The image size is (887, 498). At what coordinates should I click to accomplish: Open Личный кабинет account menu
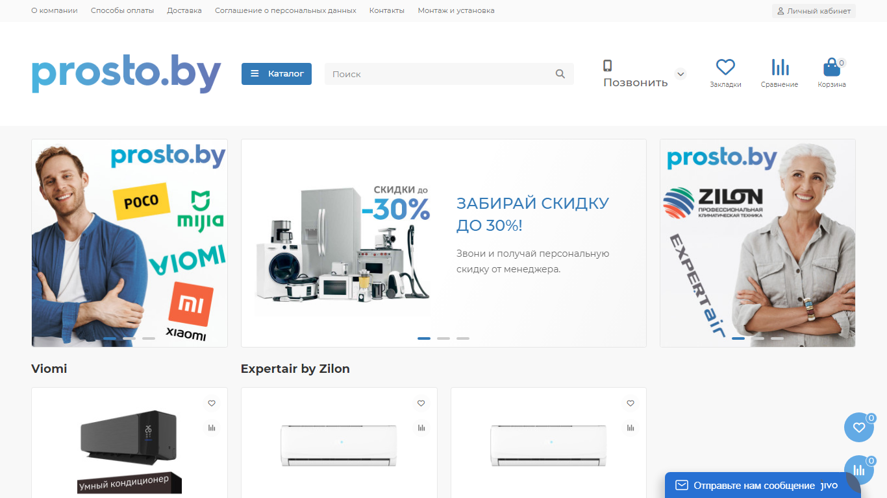[x=814, y=11]
